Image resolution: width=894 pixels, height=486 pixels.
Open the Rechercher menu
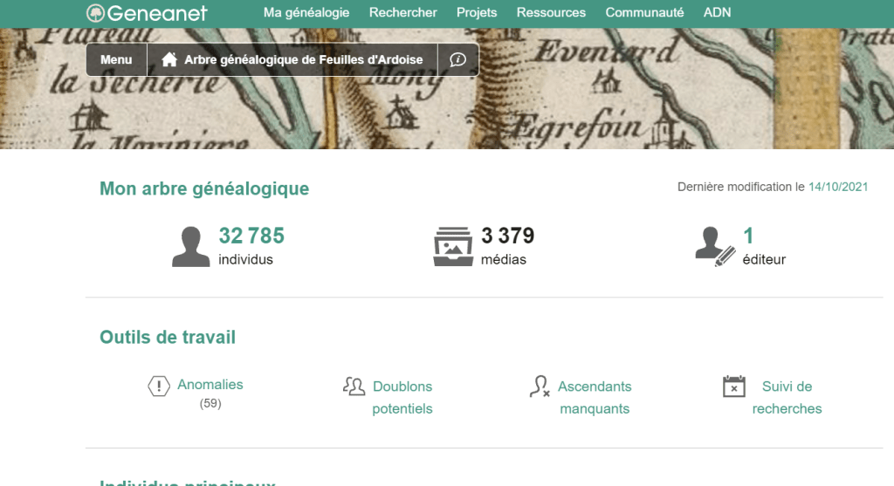click(402, 13)
